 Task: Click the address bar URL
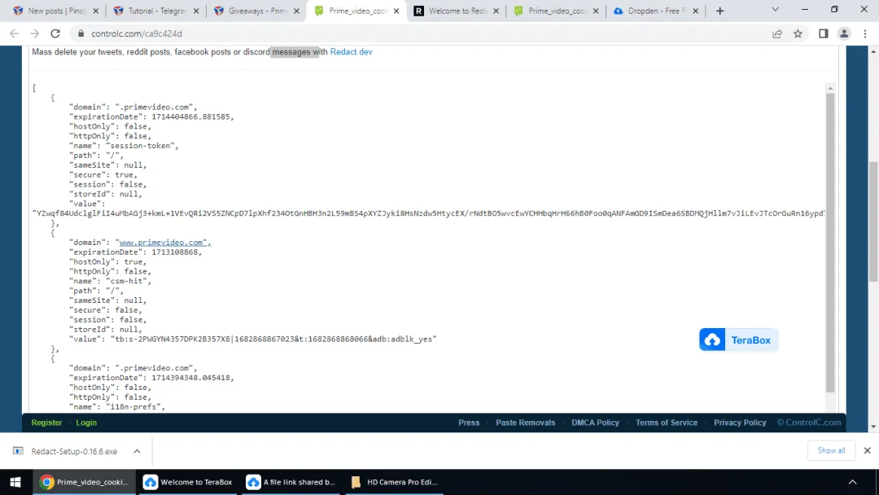tap(136, 33)
